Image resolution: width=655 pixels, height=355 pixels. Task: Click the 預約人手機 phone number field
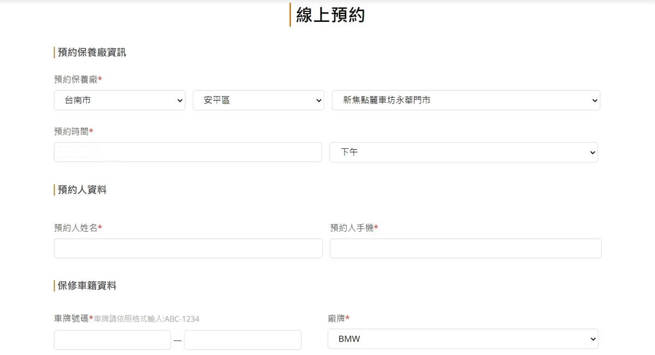pos(466,248)
